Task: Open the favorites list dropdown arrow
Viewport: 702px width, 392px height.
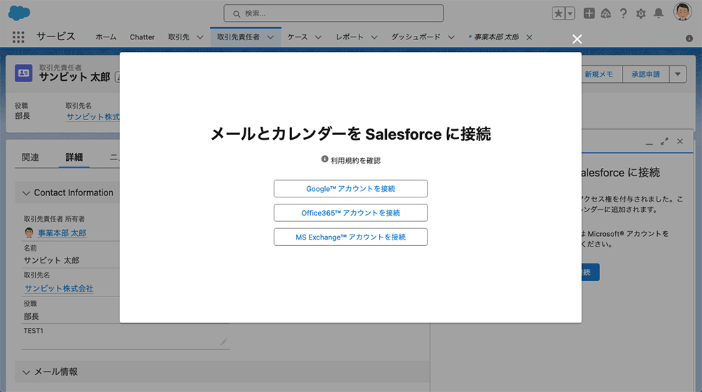Action: coord(570,13)
